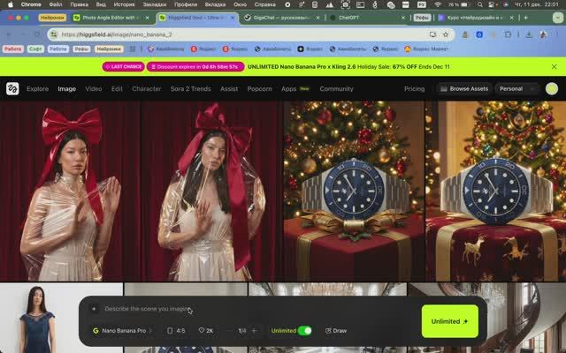
Task: Click the green Unlimited generate button
Action: pyautogui.click(x=450, y=321)
